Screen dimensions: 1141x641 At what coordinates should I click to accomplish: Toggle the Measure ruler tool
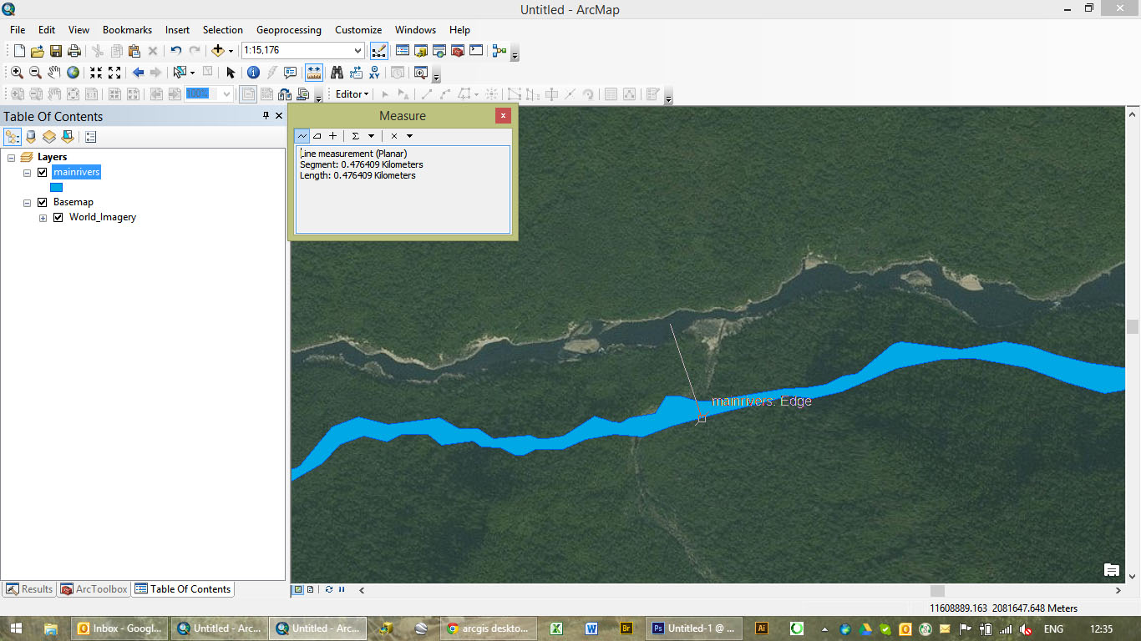(x=314, y=73)
